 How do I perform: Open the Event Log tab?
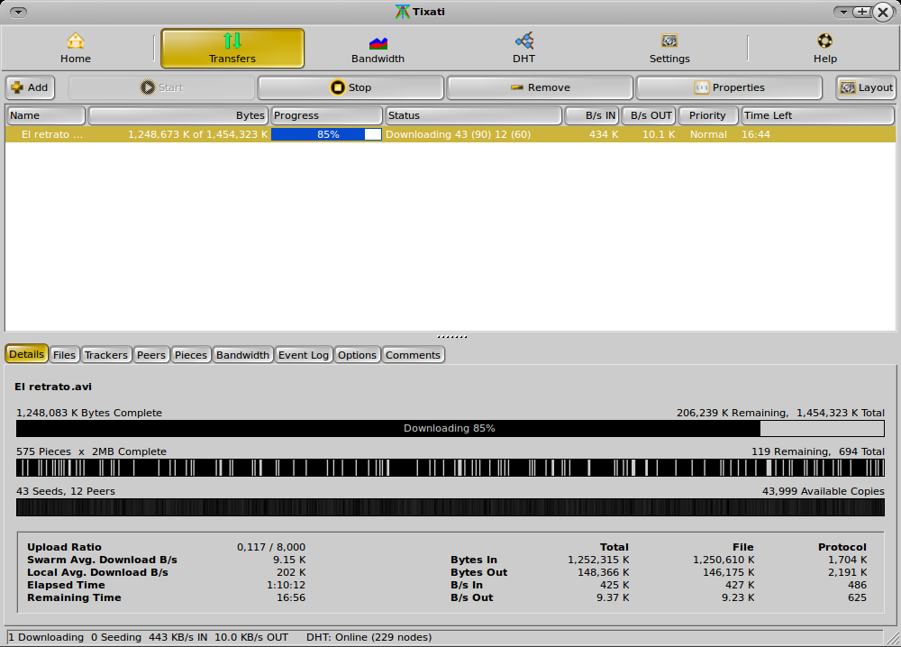point(303,354)
